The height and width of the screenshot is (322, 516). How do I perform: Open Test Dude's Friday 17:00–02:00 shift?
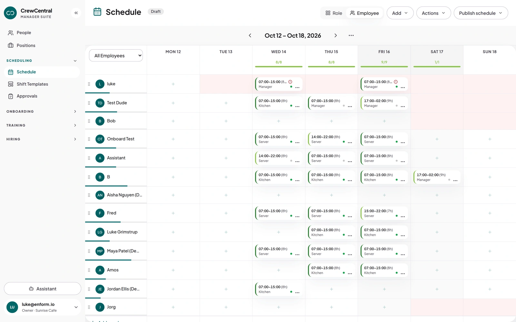pos(384,103)
